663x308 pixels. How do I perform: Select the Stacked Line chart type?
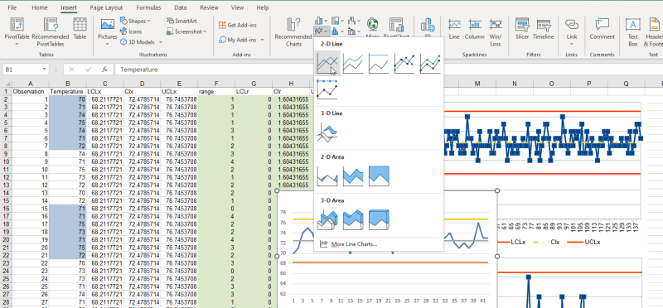coord(353,64)
